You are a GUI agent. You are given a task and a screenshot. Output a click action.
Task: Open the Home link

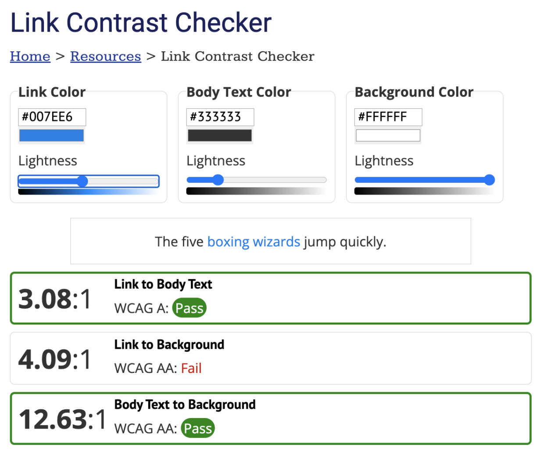[30, 56]
